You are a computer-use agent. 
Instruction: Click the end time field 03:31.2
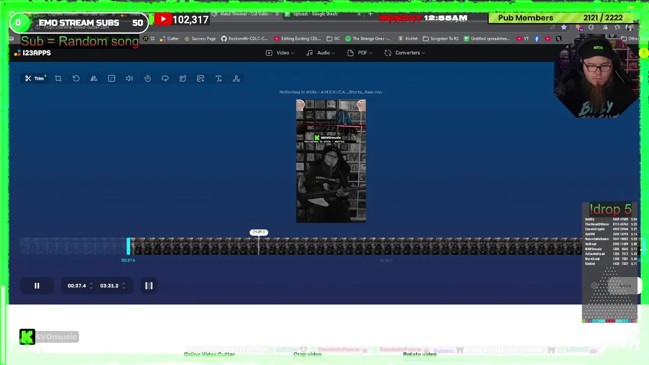tap(109, 286)
